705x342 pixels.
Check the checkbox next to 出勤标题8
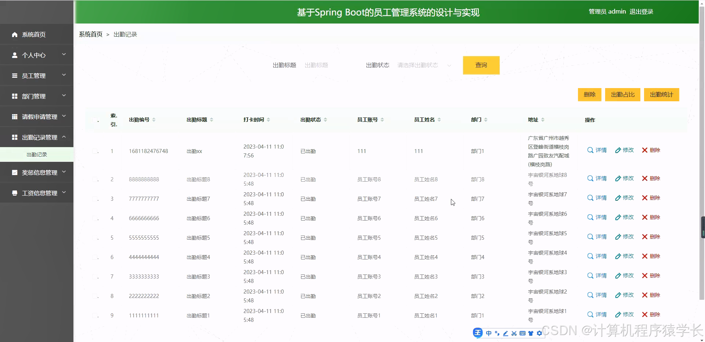pyautogui.click(x=95, y=179)
